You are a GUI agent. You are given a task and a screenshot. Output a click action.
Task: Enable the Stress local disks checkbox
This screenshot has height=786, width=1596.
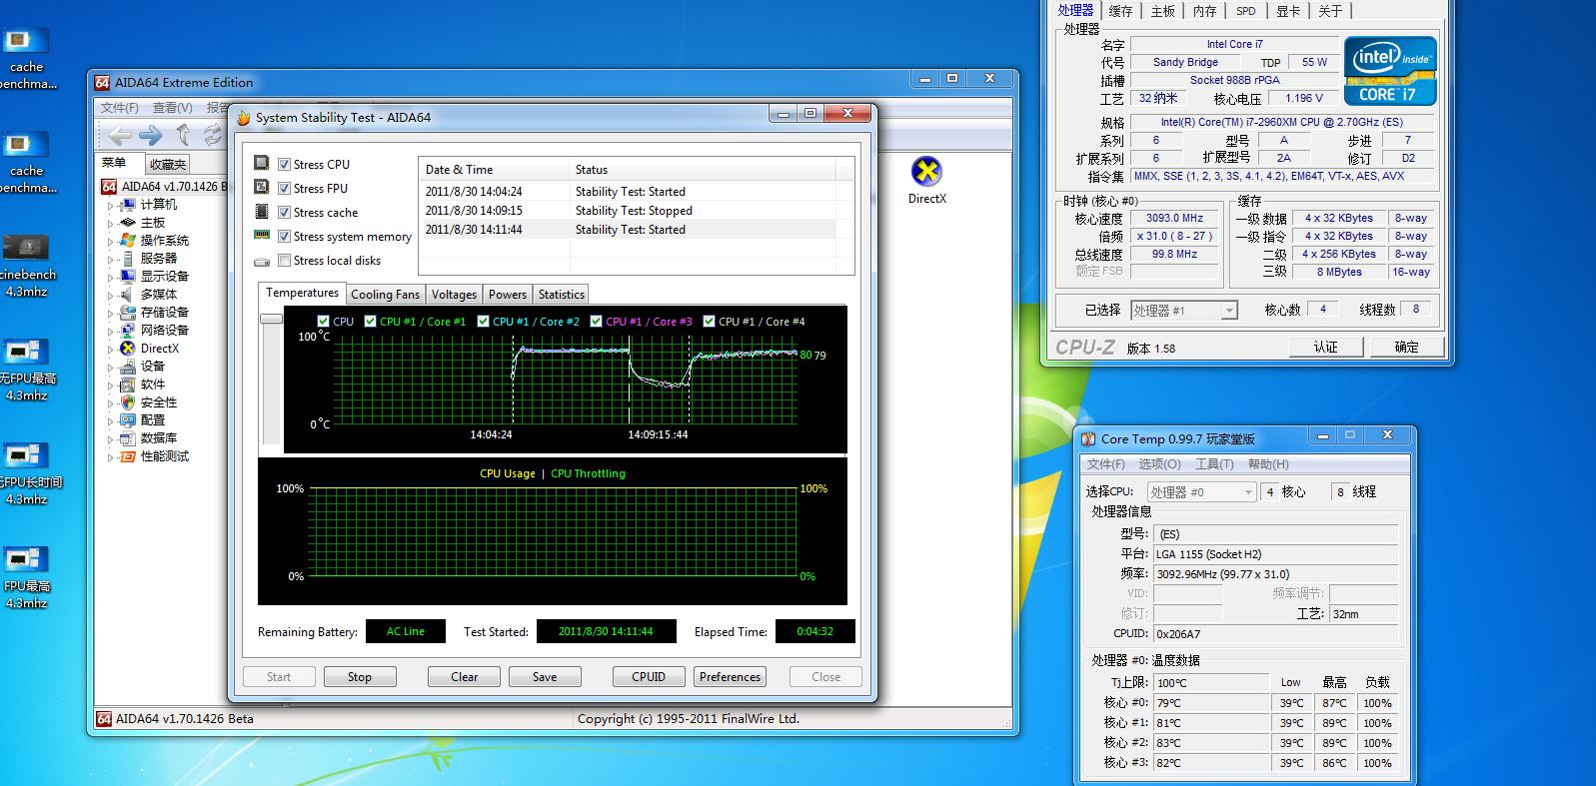[285, 261]
